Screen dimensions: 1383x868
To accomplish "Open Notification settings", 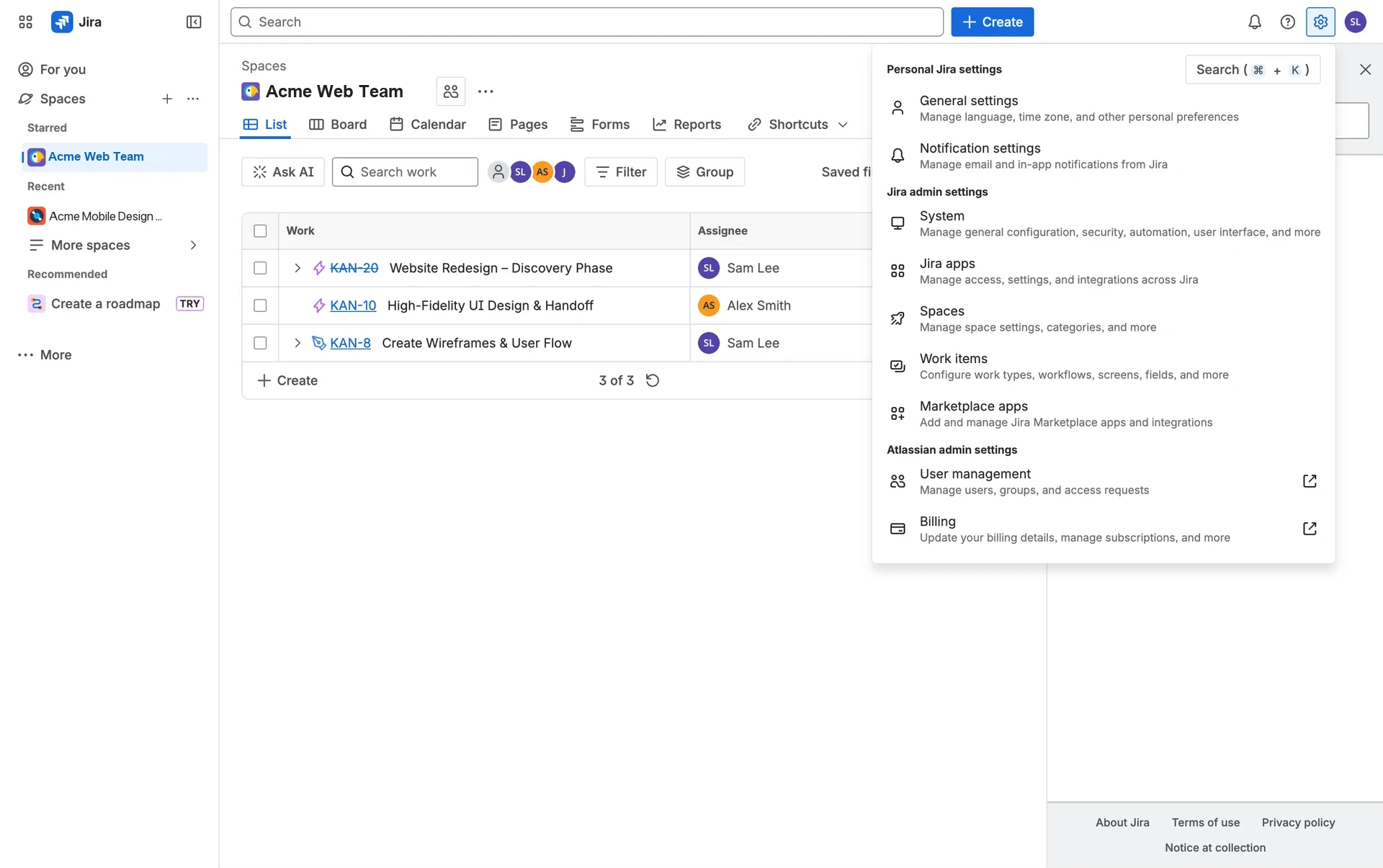I will 1104,156.
